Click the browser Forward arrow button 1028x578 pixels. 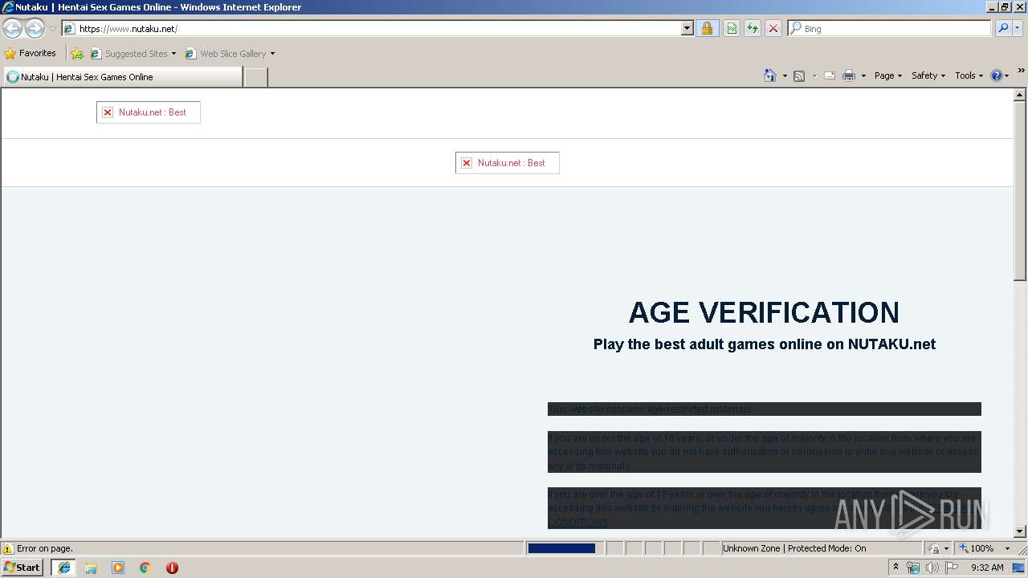click(x=35, y=29)
